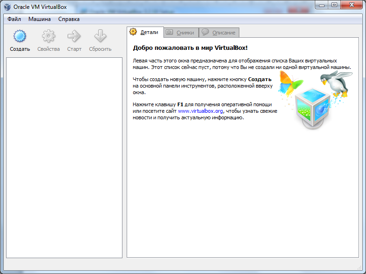Click the Свойства settings gear icon

48,36
